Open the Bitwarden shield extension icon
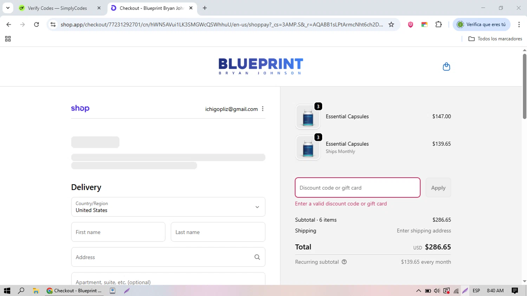This screenshot has width=527, height=296. 410,25
